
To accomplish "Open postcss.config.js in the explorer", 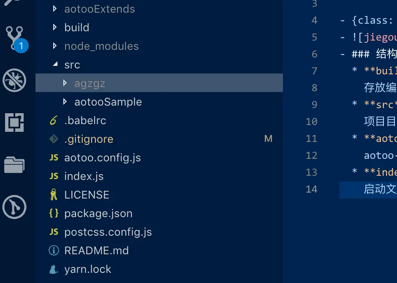I will pyautogui.click(x=108, y=232).
